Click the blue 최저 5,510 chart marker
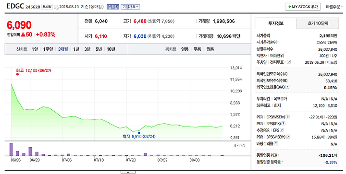The image size is (346, 174). 139,133
